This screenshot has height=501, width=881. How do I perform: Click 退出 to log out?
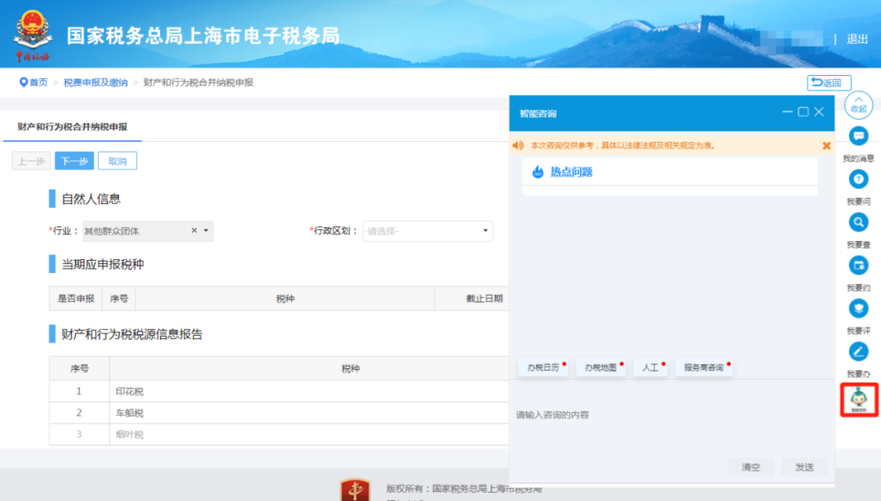coord(857,39)
